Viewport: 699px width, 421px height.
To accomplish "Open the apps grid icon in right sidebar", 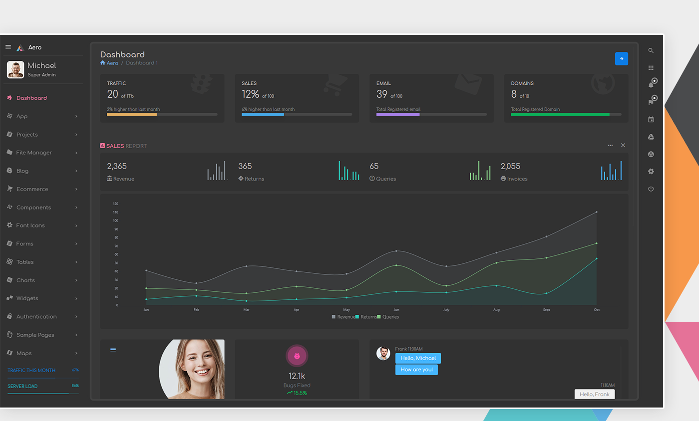I will click(651, 68).
